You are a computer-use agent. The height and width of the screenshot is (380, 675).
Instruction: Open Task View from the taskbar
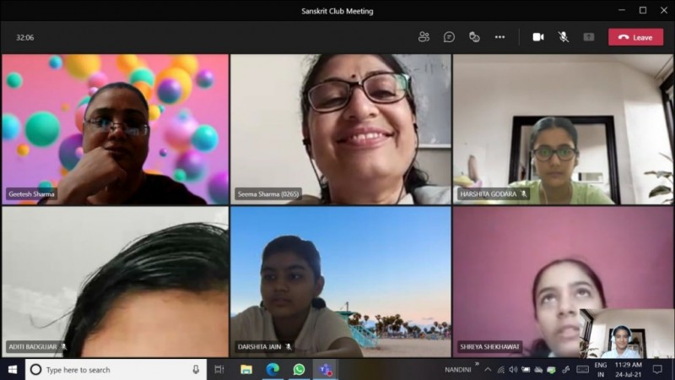tap(219, 370)
